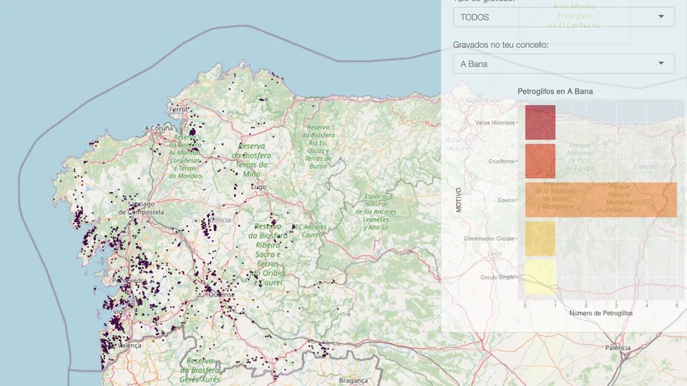Click the 'Varios Historicos' axis label
The width and height of the screenshot is (687, 386).
tap(494, 122)
